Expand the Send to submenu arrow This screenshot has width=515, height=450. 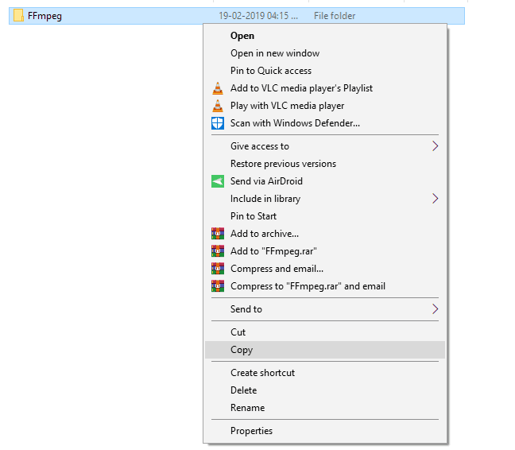(436, 309)
